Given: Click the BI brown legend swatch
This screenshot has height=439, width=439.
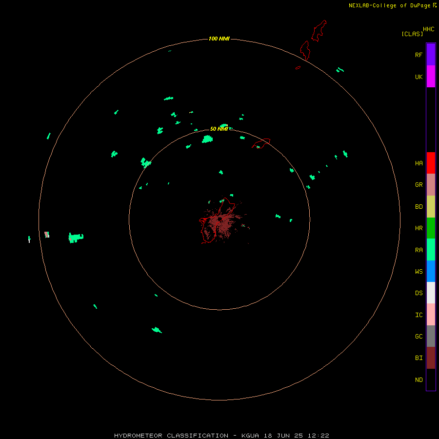Looking at the screenshot, I should [431, 358].
